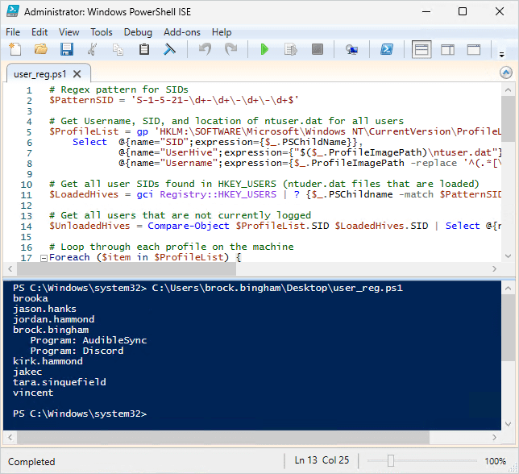Create a new script with New icon
The width and height of the screenshot is (519, 474).
click(15, 49)
